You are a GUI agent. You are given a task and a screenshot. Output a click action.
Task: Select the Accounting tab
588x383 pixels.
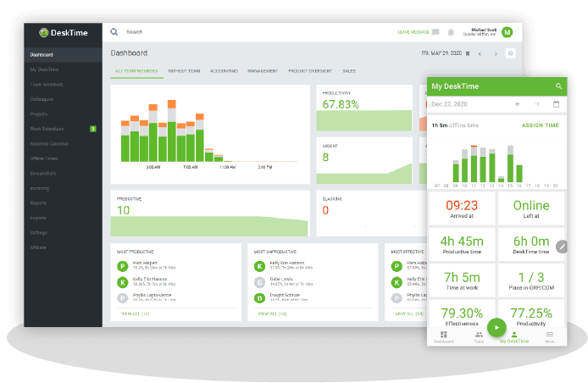pyautogui.click(x=224, y=71)
